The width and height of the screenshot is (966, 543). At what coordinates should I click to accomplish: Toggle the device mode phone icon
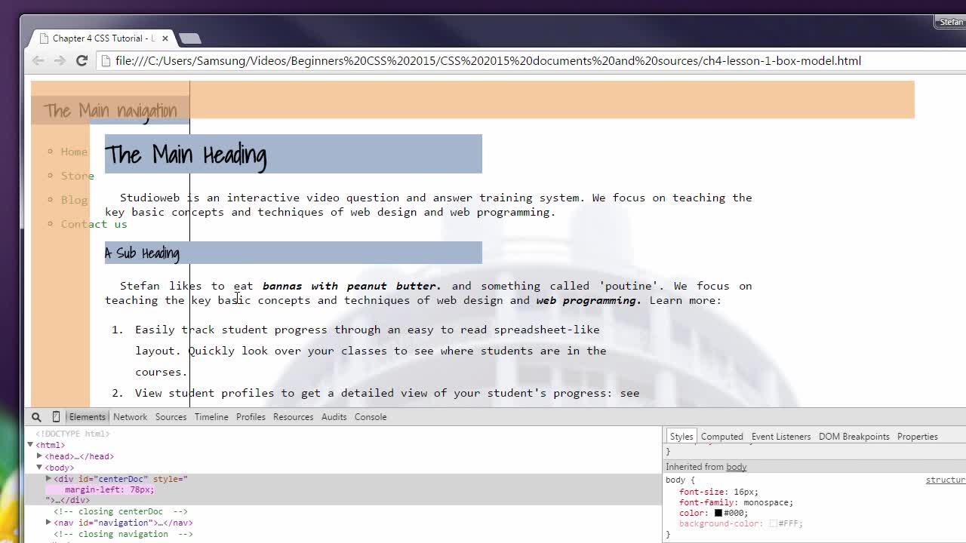(x=56, y=417)
